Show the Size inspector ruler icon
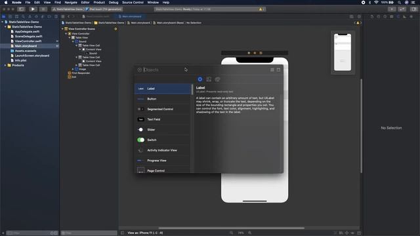The height and width of the screenshot is (236, 420). pyautogui.click(x=404, y=16)
